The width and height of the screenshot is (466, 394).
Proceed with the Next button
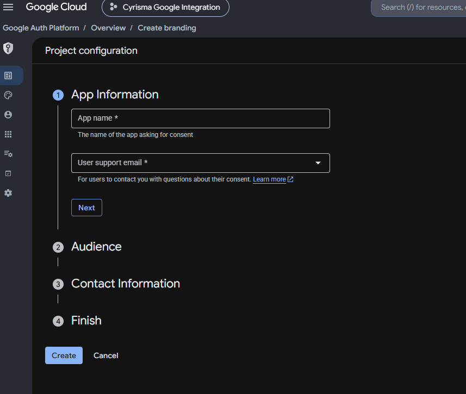(86, 208)
